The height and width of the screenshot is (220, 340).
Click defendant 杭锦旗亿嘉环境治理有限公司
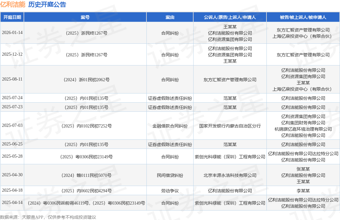[x=303, y=129]
